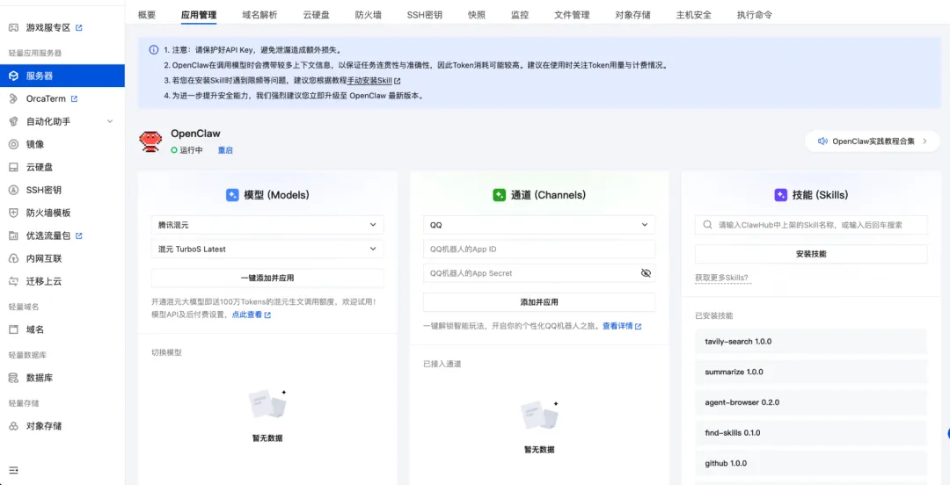Click the 重启 link next to 运行中
The width and height of the screenshot is (950, 485).
(225, 150)
